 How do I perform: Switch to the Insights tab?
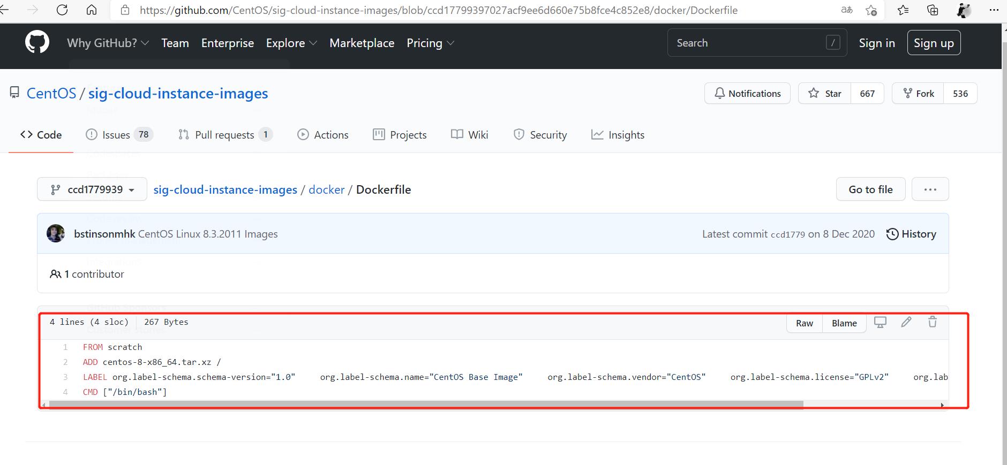click(618, 135)
